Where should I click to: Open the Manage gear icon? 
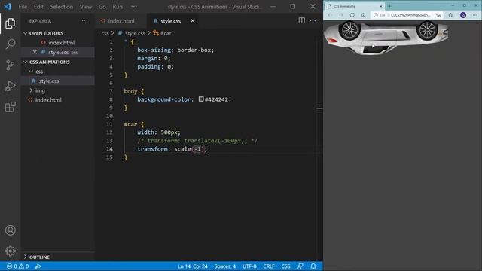10,251
